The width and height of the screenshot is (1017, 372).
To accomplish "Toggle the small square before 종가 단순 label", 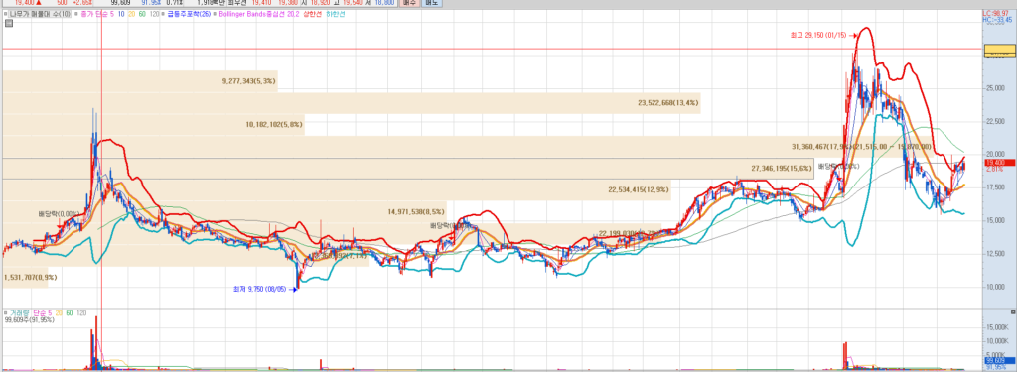I will click(75, 14).
